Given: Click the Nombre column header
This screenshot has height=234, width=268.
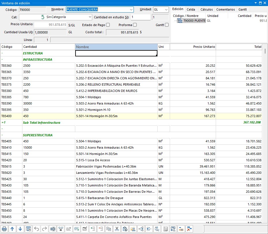Looking at the screenshot, I should [x=116, y=47].
